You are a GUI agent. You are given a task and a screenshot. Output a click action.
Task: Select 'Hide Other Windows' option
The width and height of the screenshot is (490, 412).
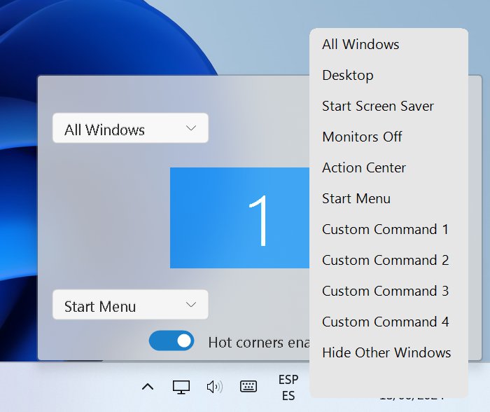(388, 352)
